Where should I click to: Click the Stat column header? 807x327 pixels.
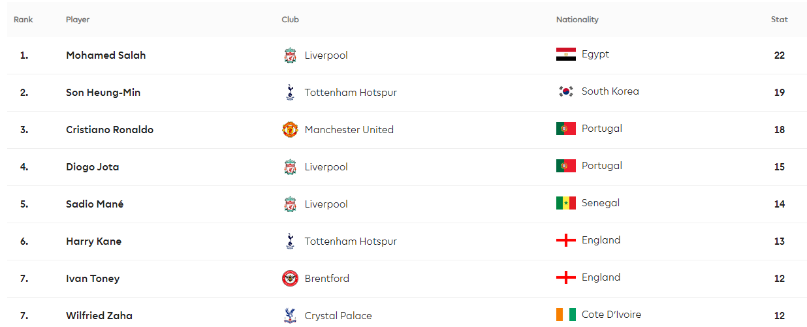pos(779,20)
